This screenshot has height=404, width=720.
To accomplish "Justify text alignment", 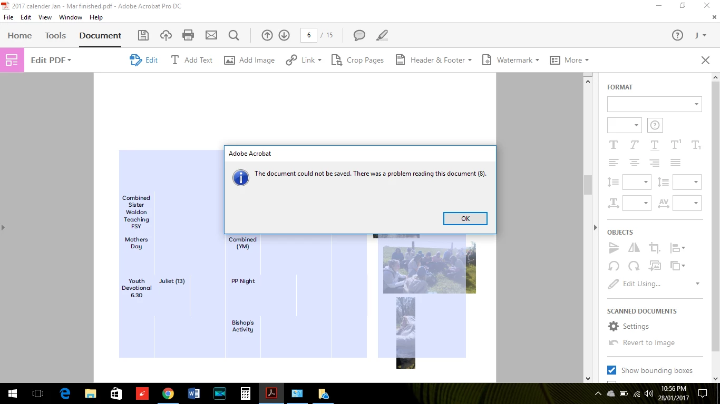I will click(x=675, y=163).
